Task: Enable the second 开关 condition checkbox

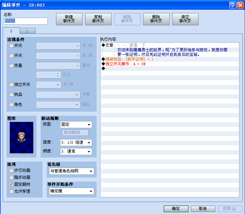Action: [x=11, y=56]
